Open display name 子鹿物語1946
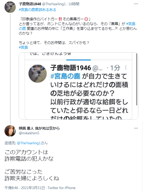 [30, 4]
